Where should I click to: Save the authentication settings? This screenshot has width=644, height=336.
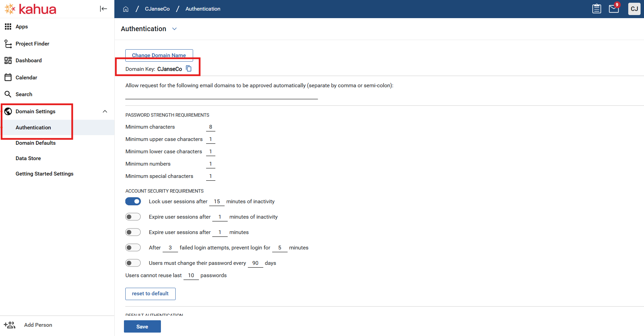142,326
